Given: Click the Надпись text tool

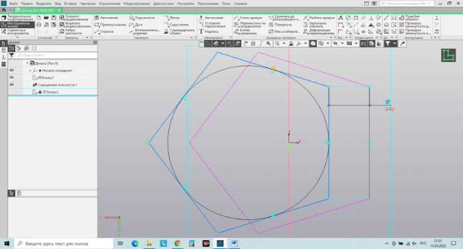Looking at the screenshot, I should (209, 32).
